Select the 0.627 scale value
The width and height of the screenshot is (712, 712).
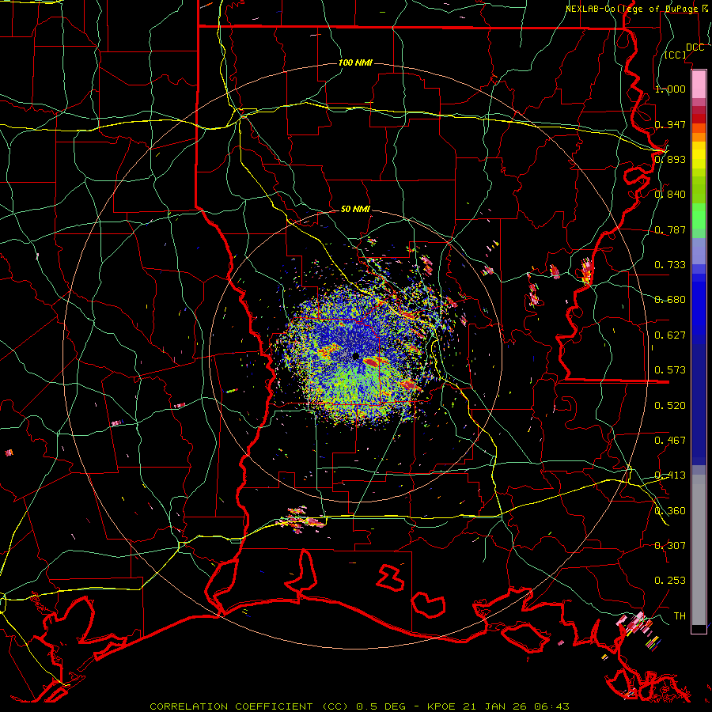(670, 335)
